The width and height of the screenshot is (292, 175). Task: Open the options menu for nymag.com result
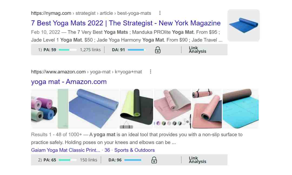(x=160, y=13)
